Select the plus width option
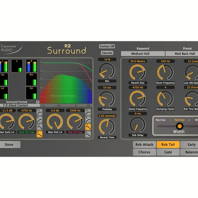 point(189,120)
